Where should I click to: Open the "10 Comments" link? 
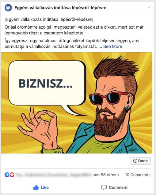tap(138, 175)
